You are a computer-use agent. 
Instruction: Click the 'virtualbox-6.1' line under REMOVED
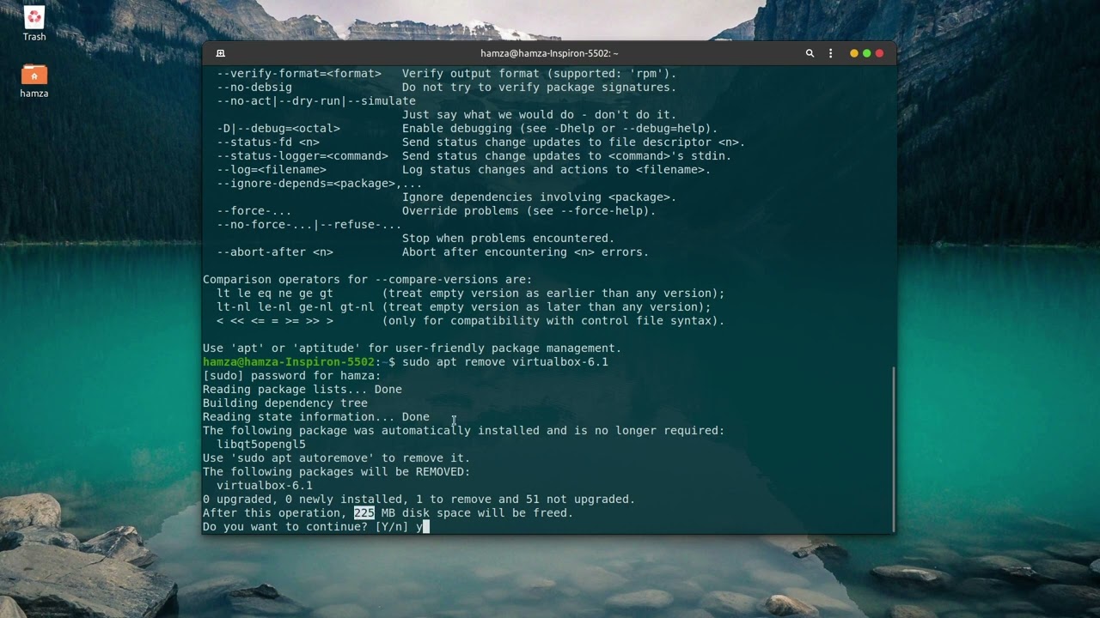coord(265,485)
